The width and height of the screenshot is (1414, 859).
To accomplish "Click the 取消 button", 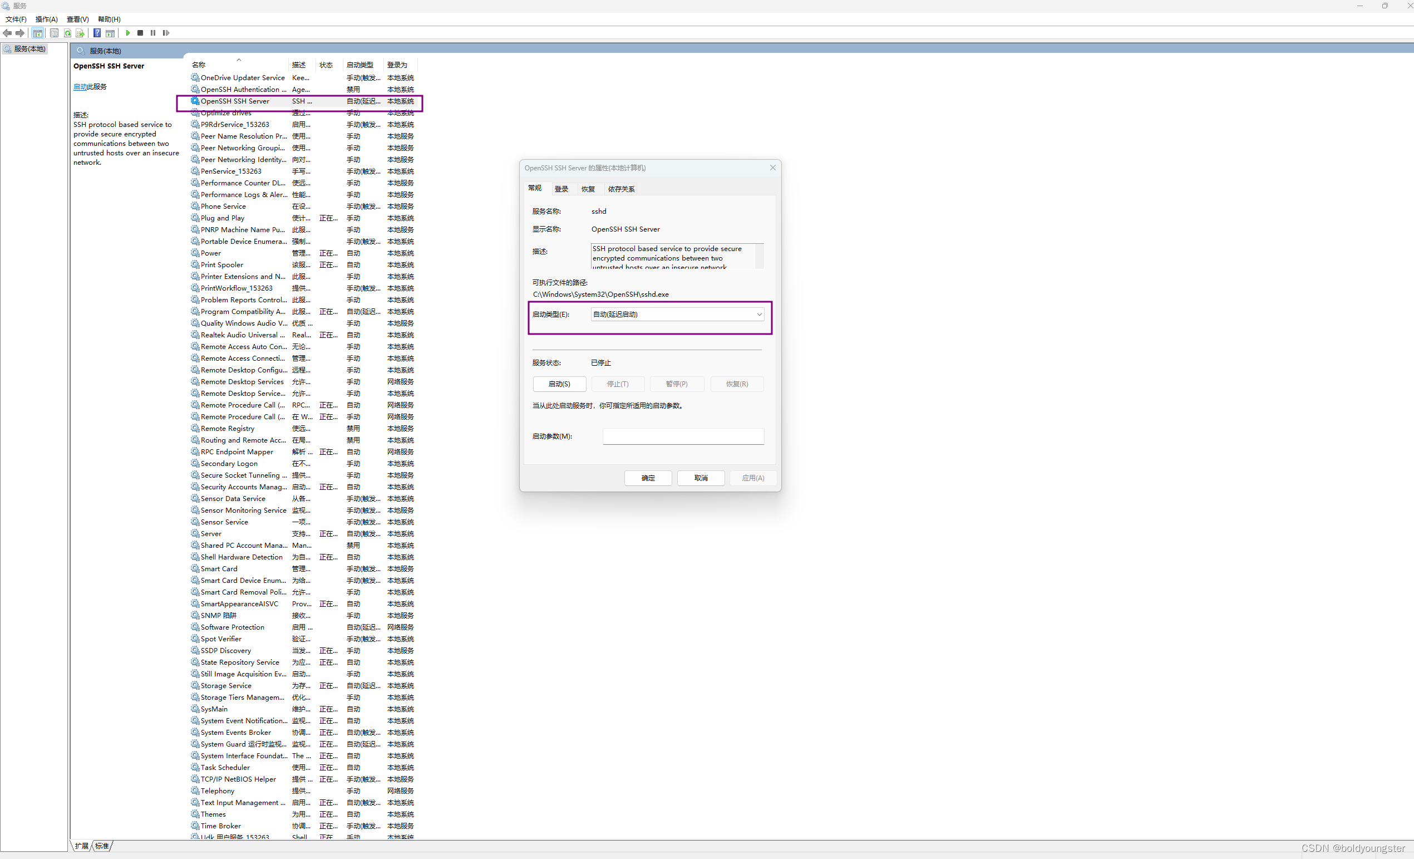I will click(x=701, y=478).
